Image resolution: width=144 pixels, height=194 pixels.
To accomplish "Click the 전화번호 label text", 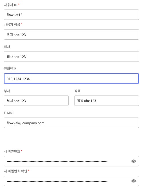I will click(x=10, y=69).
